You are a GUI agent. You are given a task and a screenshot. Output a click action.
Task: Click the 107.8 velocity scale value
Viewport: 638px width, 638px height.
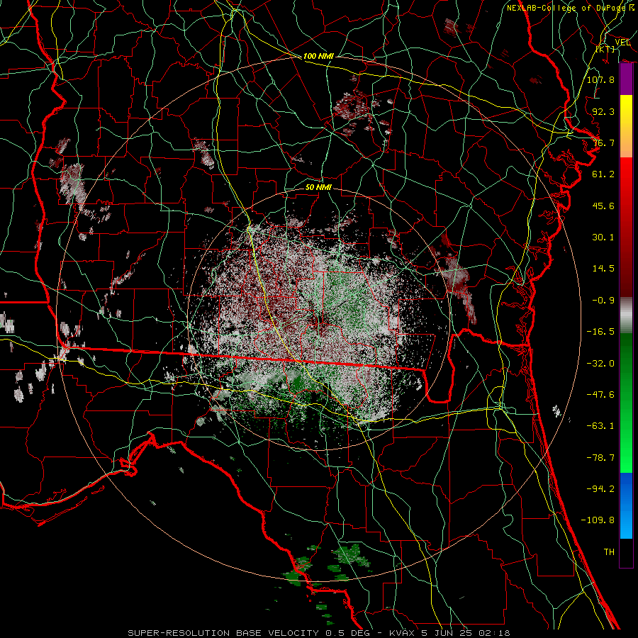pyautogui.click(x=600, y=79)
